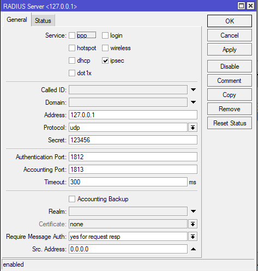The width and height of the screenshot is (258, 271).
Task: Expand the Realm field arrow
Action: [193, 211]
